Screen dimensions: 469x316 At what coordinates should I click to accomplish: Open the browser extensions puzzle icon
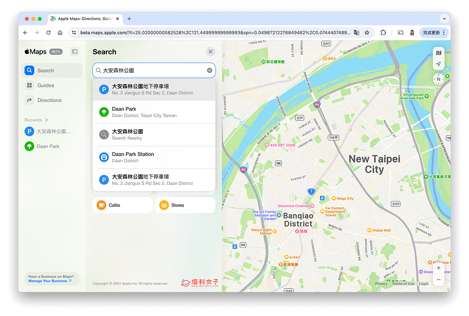pyautogui.click(x=382, y=33)
